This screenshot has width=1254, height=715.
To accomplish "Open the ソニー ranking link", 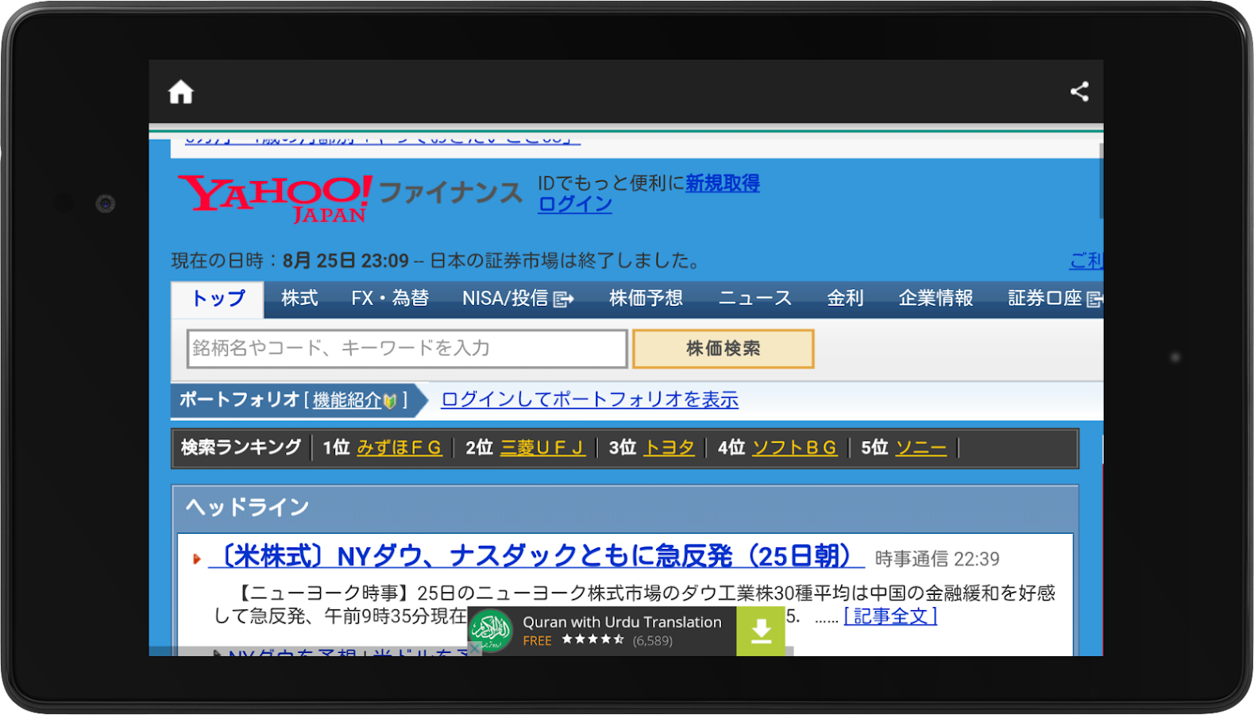I will pyautogui.click(x=921, y=448).
